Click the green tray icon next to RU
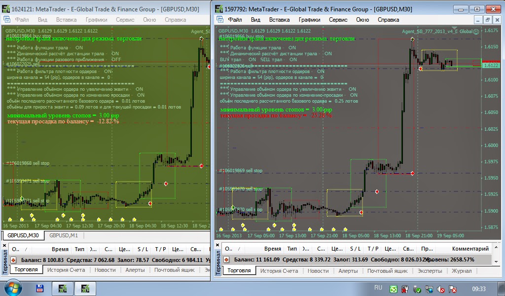 pyautogui.click(x=393, y=289)
